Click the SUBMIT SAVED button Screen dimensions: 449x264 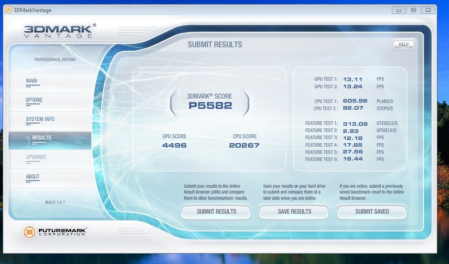[x=372, y=212]
